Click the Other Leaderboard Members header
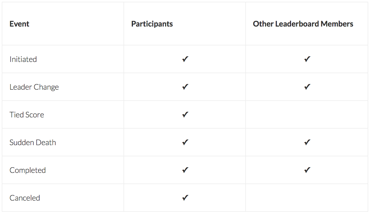This screenshot has height=213, width=370. point(303,24)
